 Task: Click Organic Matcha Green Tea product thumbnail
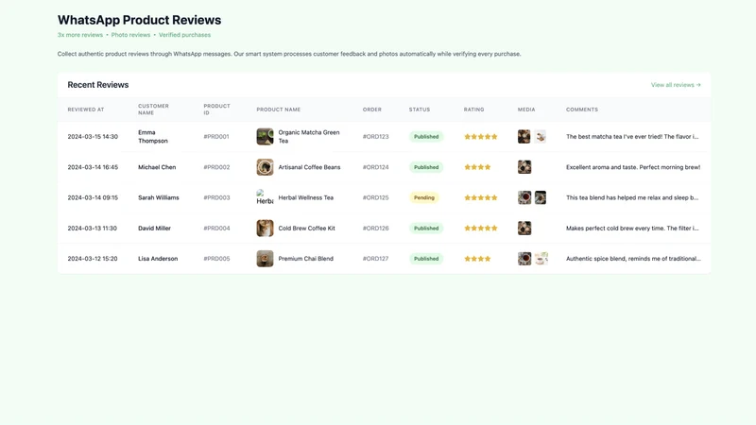pos(265,136)
